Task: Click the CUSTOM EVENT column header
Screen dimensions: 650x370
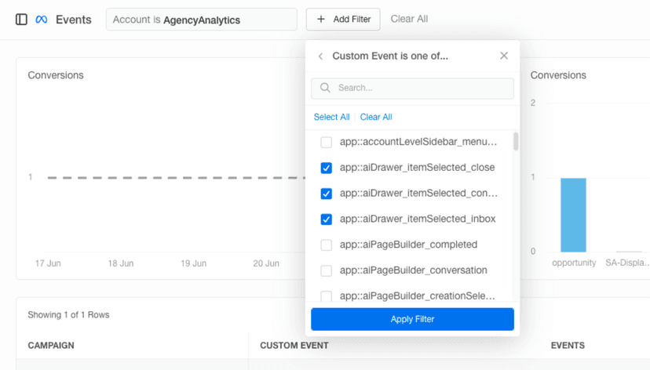Action: point(294,346)
